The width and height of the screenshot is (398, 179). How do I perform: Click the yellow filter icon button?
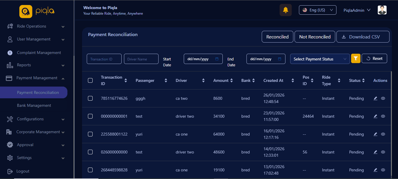[x=356, y=59]
